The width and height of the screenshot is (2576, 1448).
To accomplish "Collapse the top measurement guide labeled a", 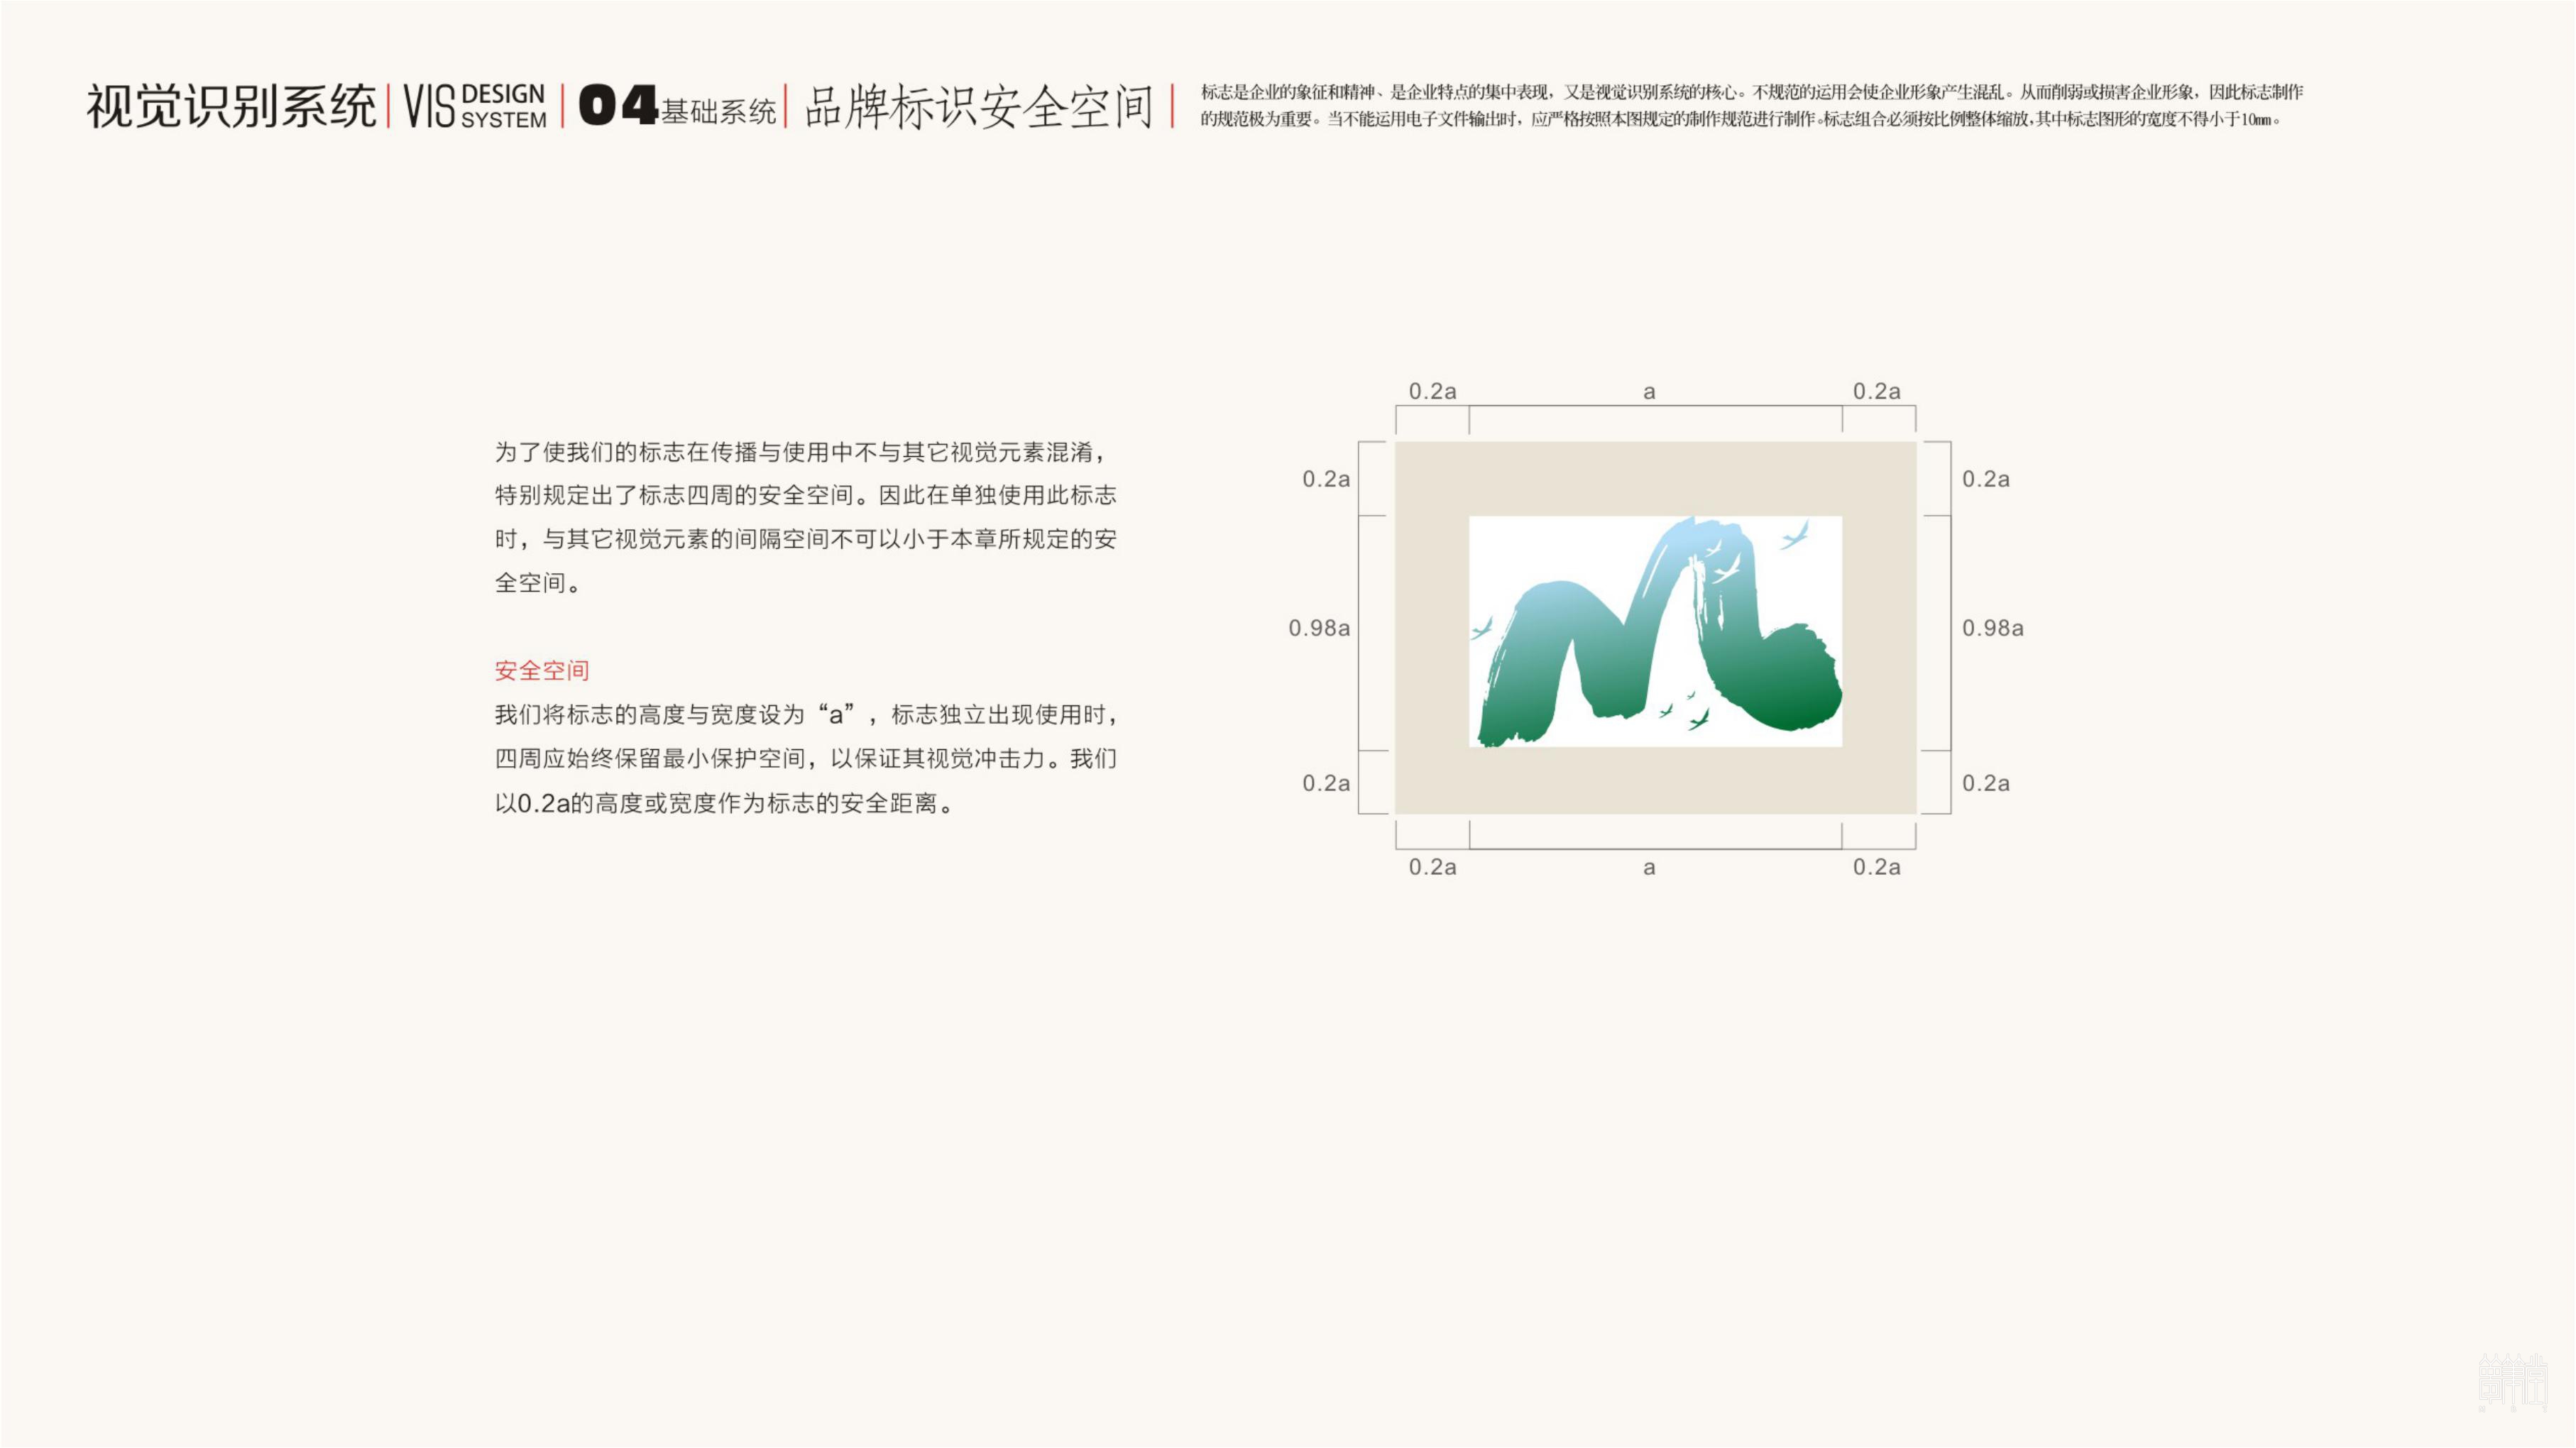I will (x=1651, y=391).
